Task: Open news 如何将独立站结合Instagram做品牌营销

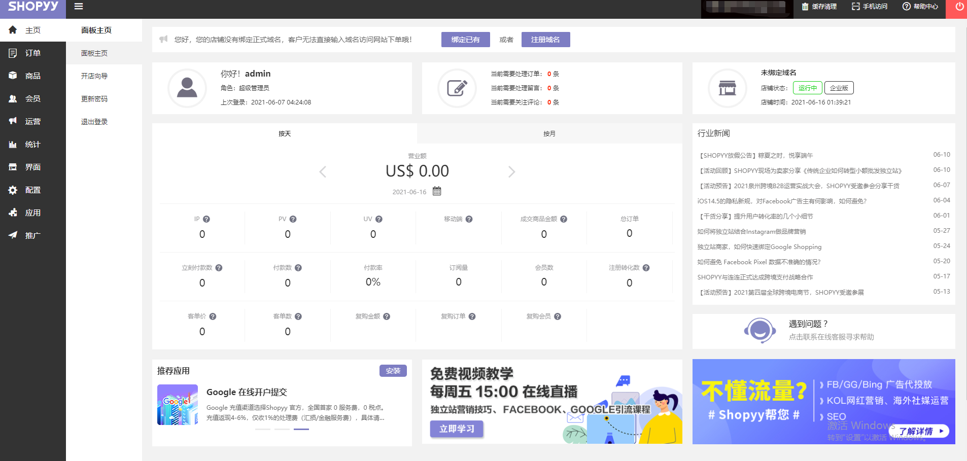Action: point(751,232)
